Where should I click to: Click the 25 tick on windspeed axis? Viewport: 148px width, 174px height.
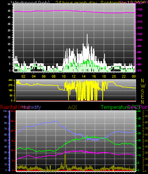pos(9,37)
